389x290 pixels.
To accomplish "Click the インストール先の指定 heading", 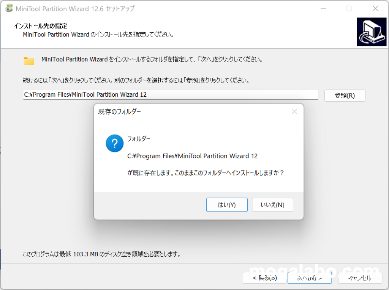I will (41, 26).
